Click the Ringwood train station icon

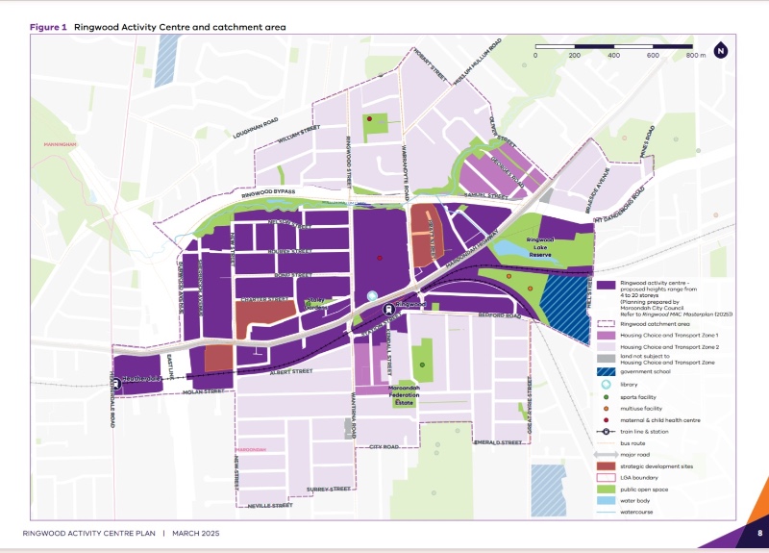click(x=388, y=310)
